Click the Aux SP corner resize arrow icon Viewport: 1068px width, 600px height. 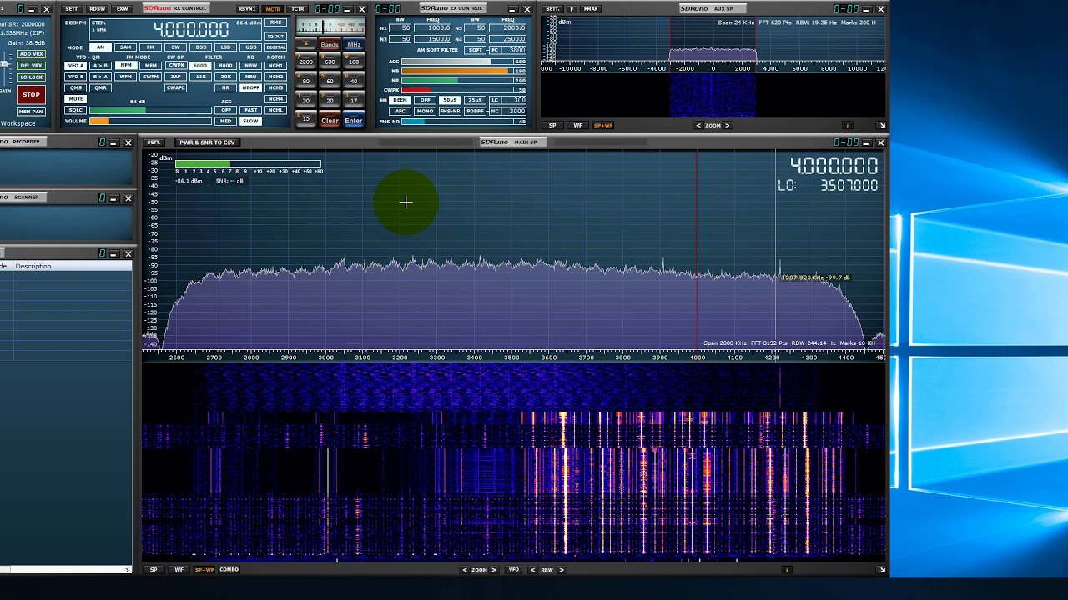coord(881,126)
